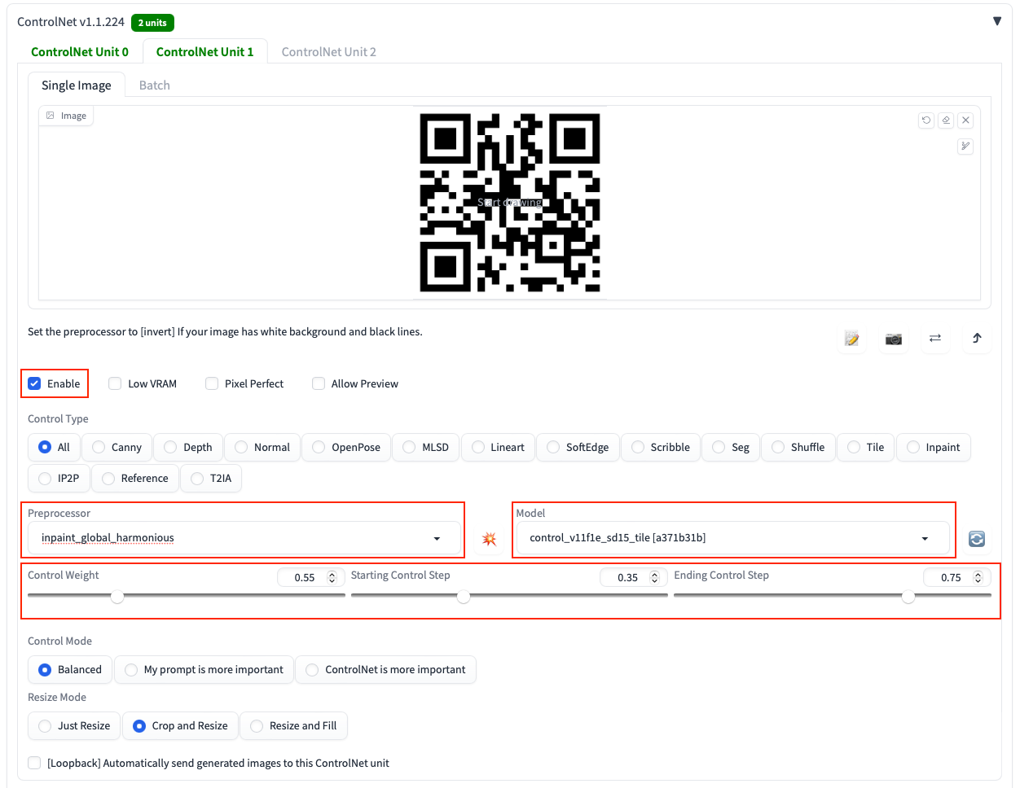Refresh the ControlNet model list
1020x788 pixels.
[x=976, y=538]
